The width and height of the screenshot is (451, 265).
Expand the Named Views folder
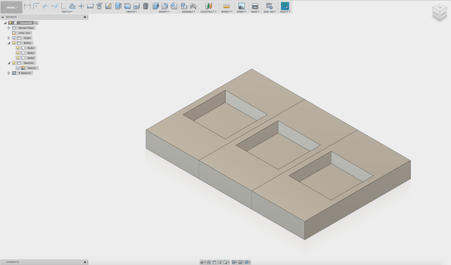(9, 28)
